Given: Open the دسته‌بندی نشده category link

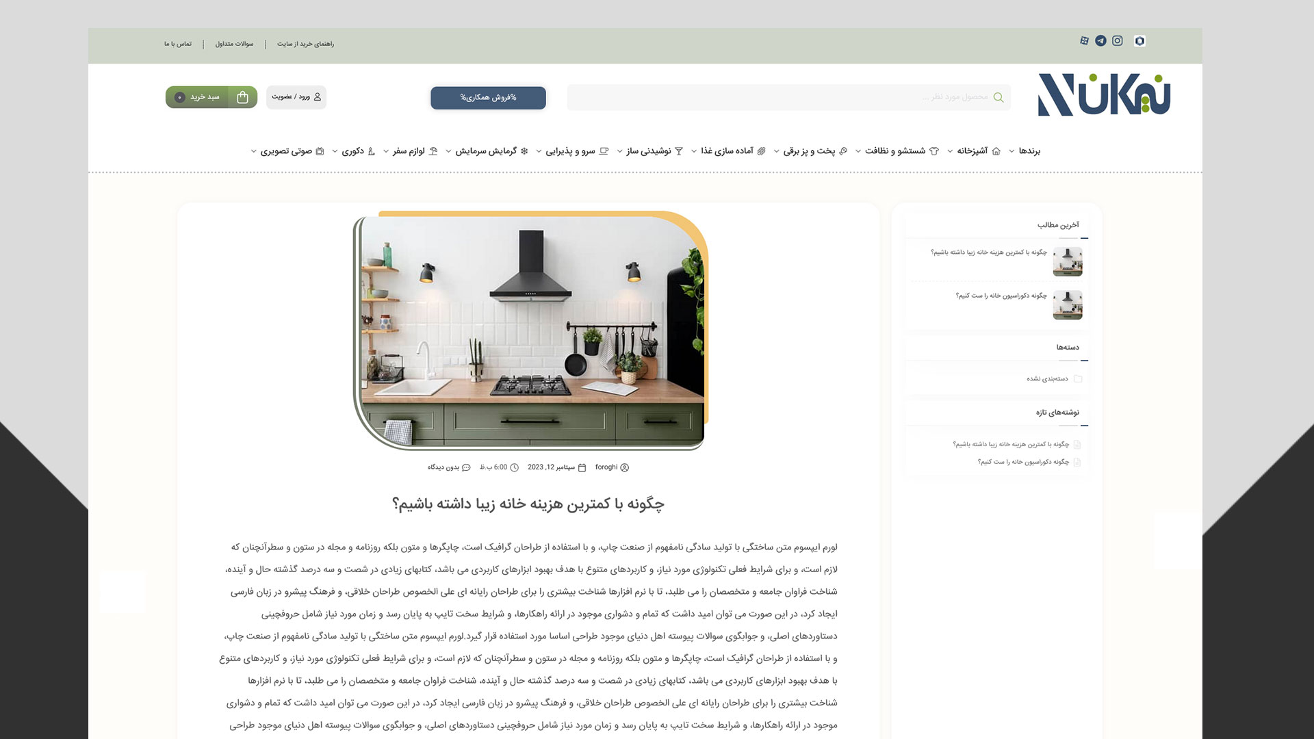Looking at the screenshot, I should (1047, 379).
